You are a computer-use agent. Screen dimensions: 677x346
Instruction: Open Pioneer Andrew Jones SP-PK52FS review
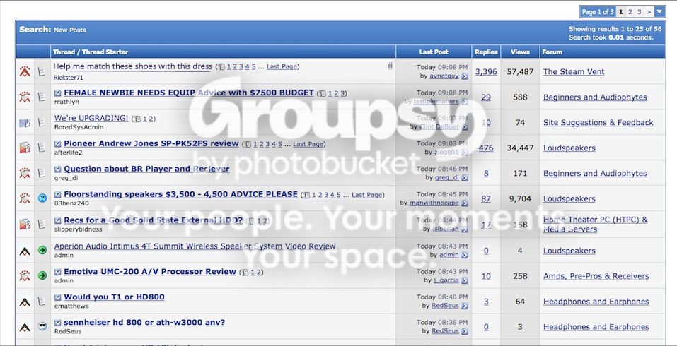151,143
